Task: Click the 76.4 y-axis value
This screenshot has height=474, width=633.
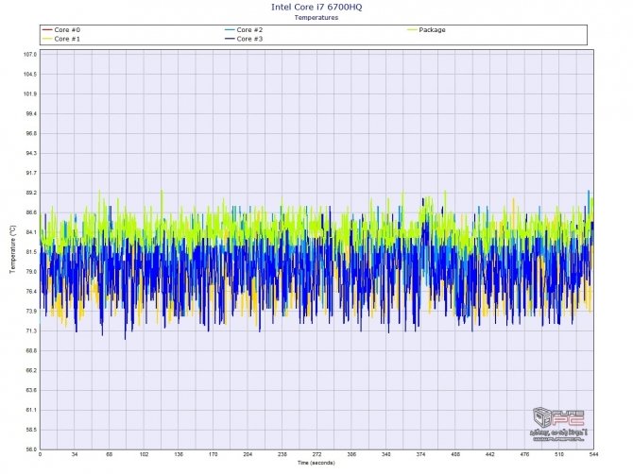Action: point(30,292)
